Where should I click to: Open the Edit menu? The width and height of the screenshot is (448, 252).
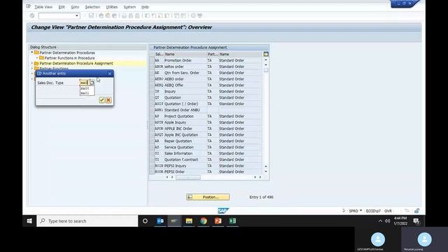[x=62, y=7]
